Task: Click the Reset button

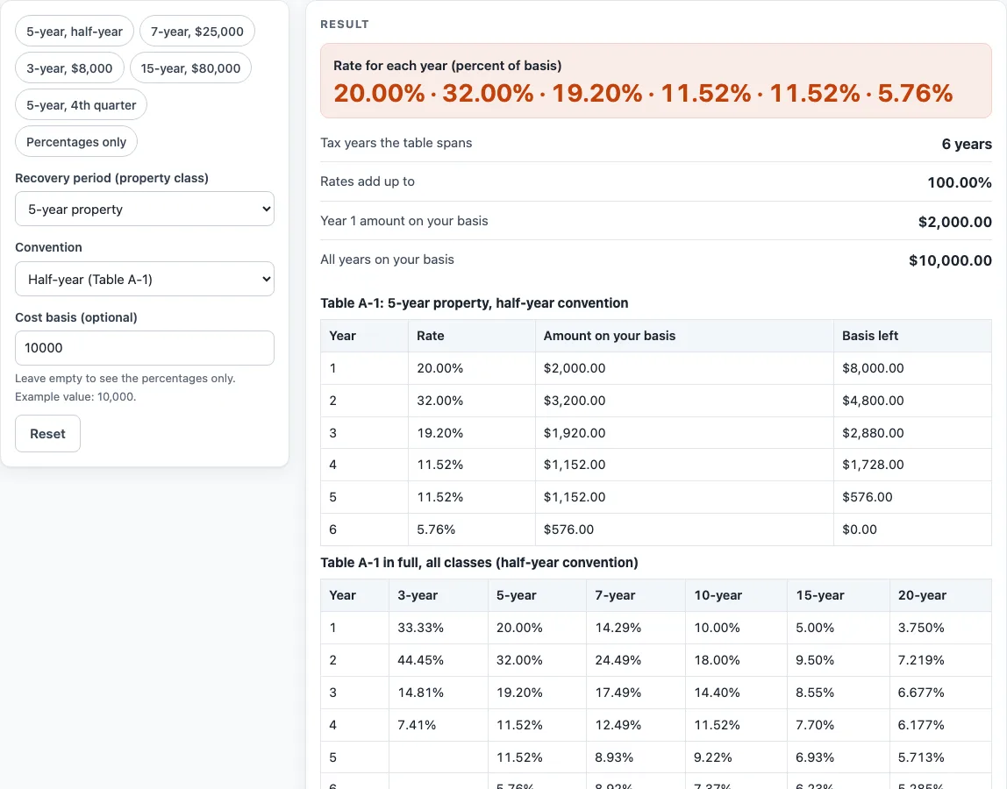Action: (47, 433)
